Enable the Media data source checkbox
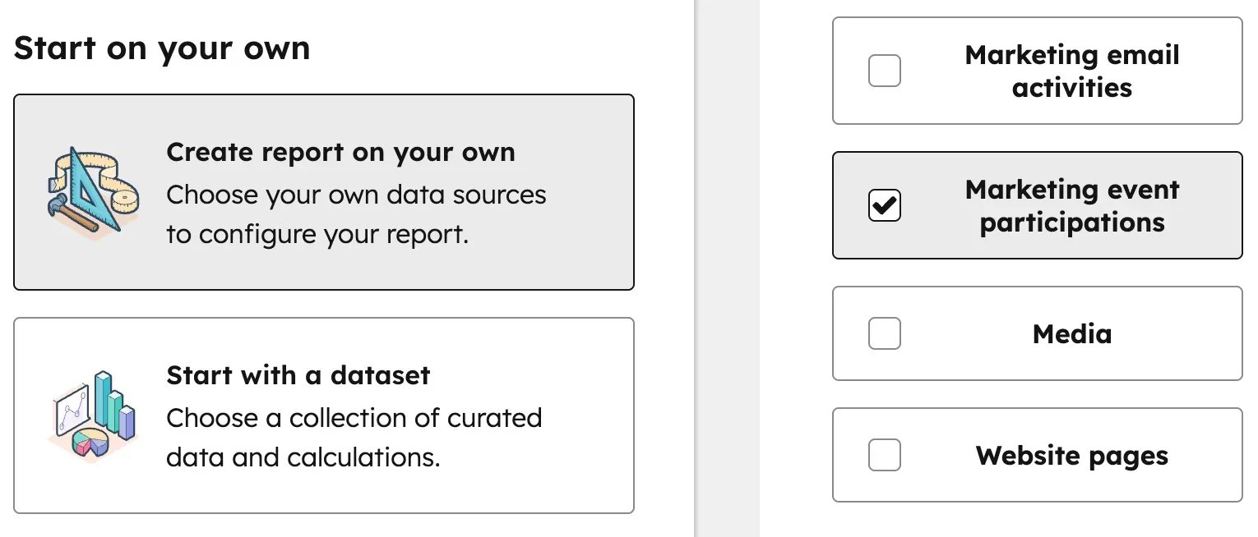Viewport: 1258px width, 537px height. (x=884, y=333)
